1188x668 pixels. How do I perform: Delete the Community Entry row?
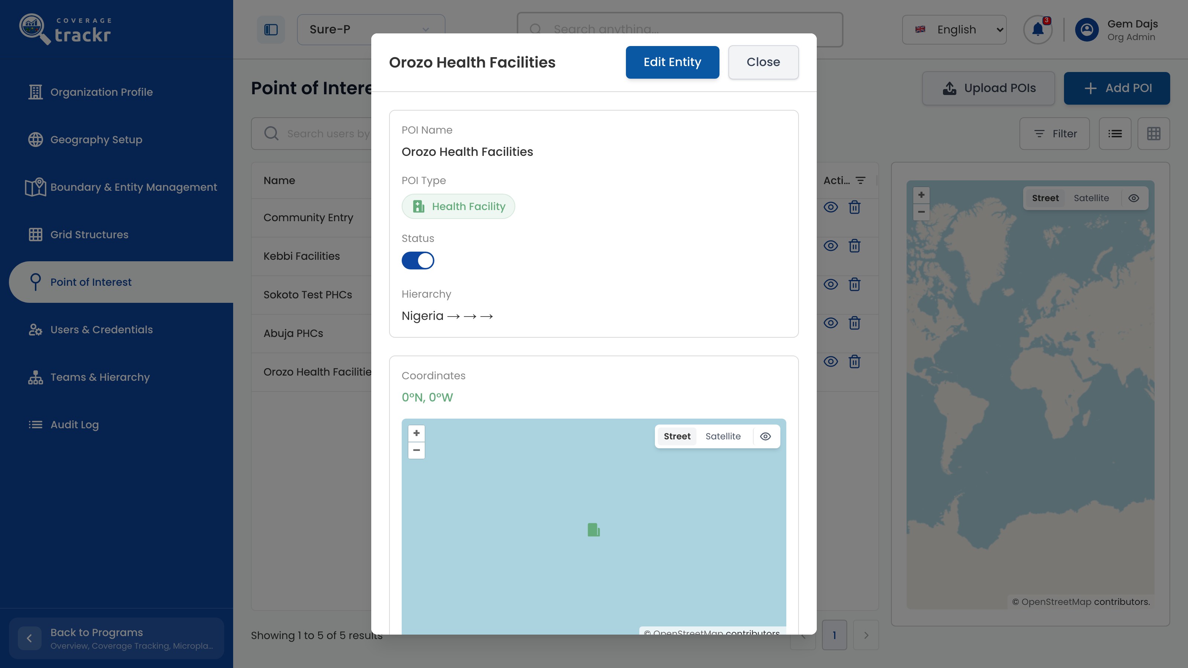click(855, 207)
